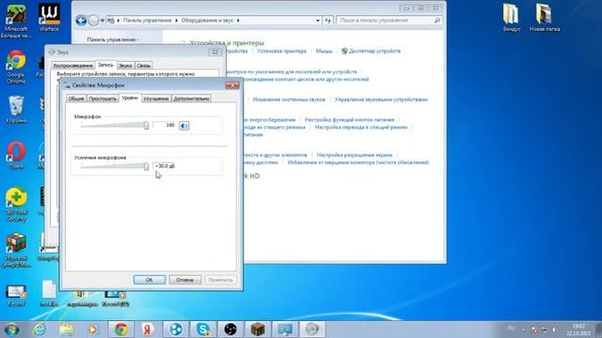Confirm with the OK button
This screenshot has height=338, width=602.
pos(150,280)
